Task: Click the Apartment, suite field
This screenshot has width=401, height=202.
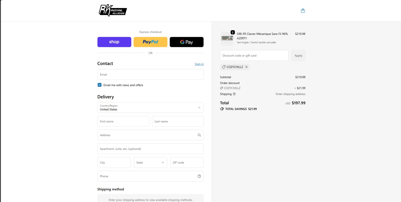Action: click(x=151, y=149)
